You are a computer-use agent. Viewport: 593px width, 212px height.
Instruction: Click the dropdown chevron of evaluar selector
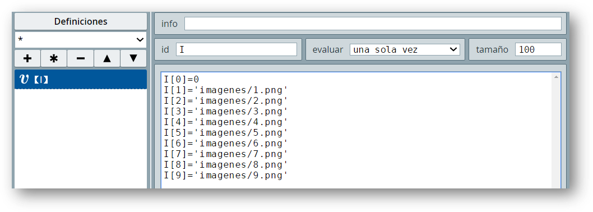click(453, 49)
